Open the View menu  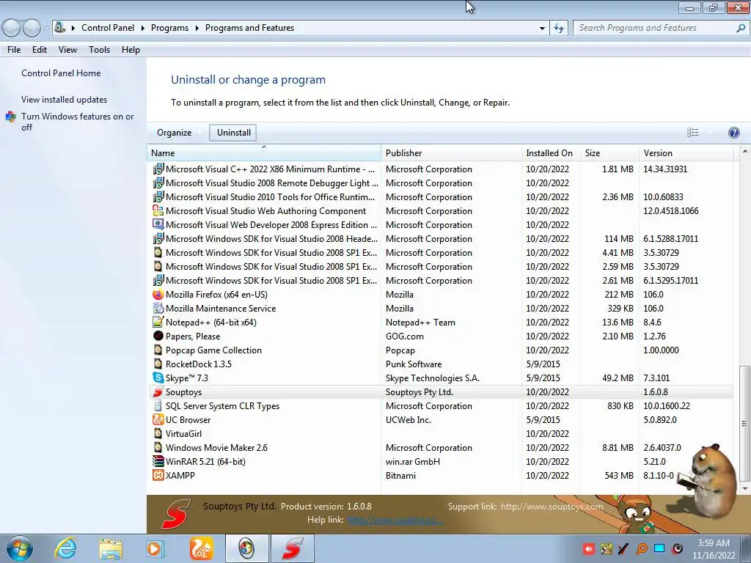[x=67, y=50]
